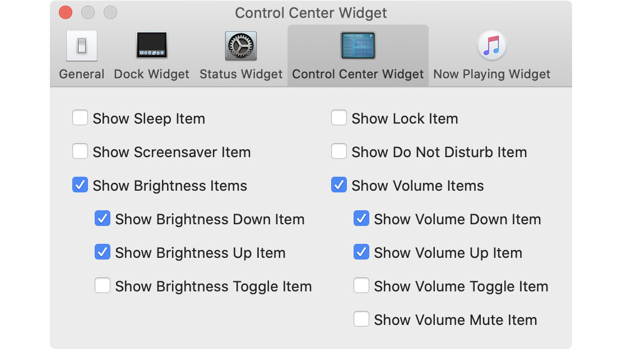This screenshot has width=622, height=349.
Task: Switch to Now Playing Widget tab label
Action: (x=492, y=74)
